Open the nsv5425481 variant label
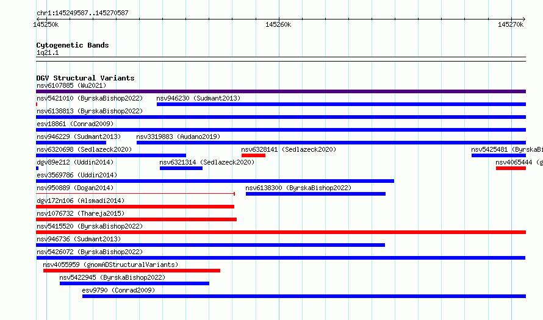The image size is (543, 320). [506, 149]
